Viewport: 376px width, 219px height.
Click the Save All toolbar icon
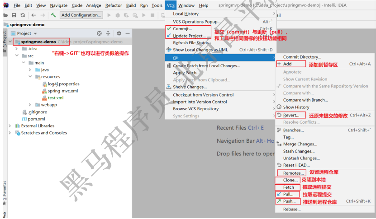point(14,15)
